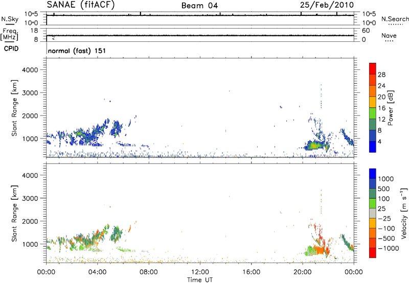Click the 28 tick on the power colorbar
Viewport: 409px width, 283px height.
(x=381, y=75)
